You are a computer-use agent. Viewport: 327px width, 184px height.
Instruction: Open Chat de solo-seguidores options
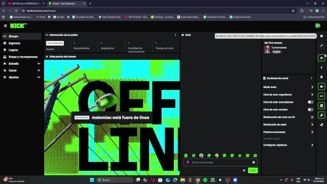288,95
